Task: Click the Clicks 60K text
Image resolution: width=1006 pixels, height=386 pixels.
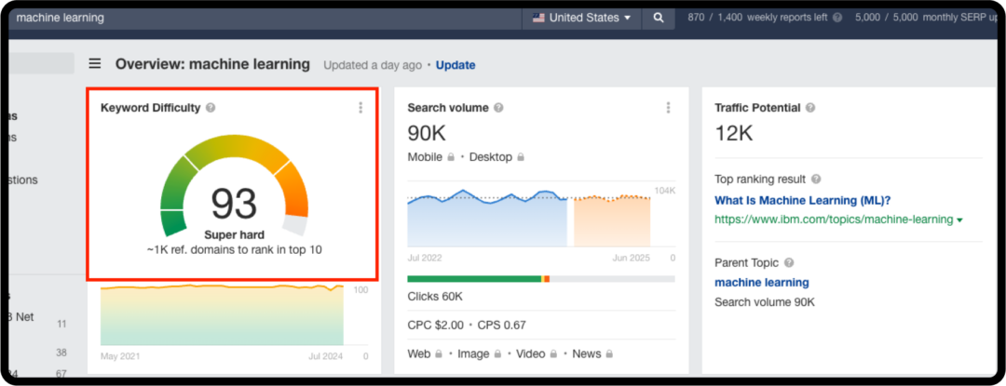Action: tap(435, 297)
